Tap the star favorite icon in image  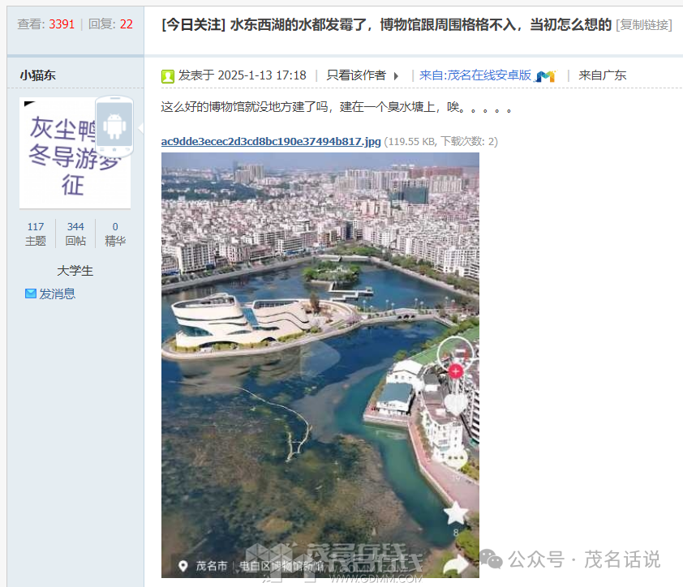[456, 512]
